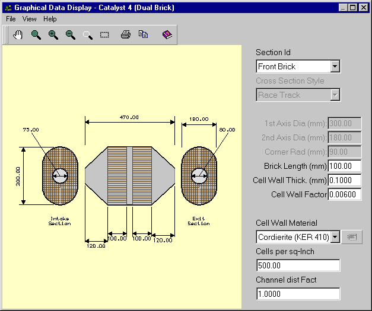Screen dimensions: 372x311
Task: Click the Intake Section label
Action: tap(59, 221)
